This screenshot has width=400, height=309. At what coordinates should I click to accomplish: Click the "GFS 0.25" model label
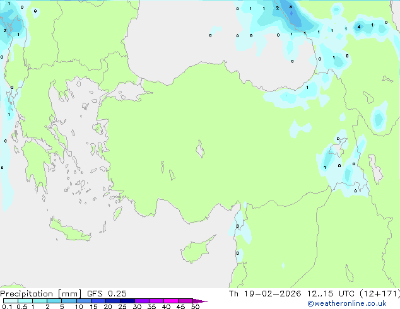(x=107, y=294)
